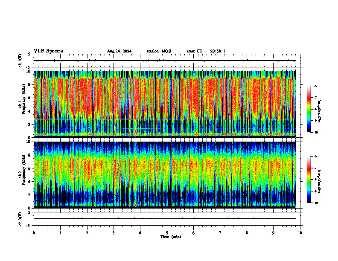Click the ch.2 "Frequency (kHz)" axis label
The image size is (338, 261).
[23, 170]
